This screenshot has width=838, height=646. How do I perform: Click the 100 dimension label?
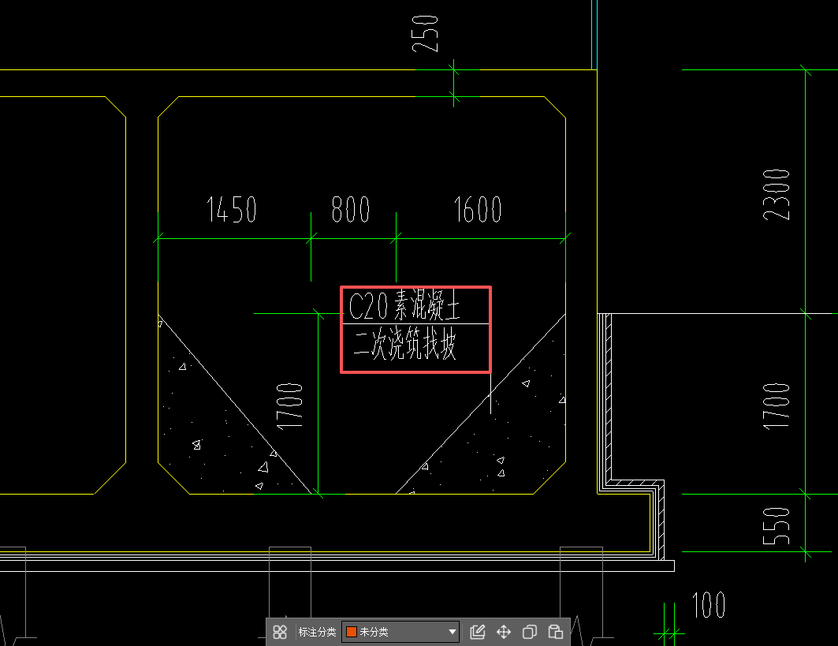pyautogui.click(x=709, y=605)
